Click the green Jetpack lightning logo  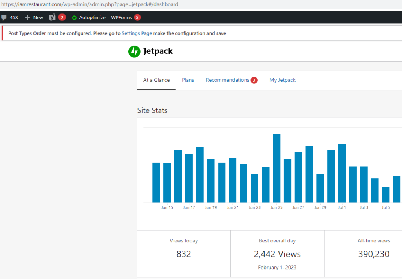[x=134, y=51]
